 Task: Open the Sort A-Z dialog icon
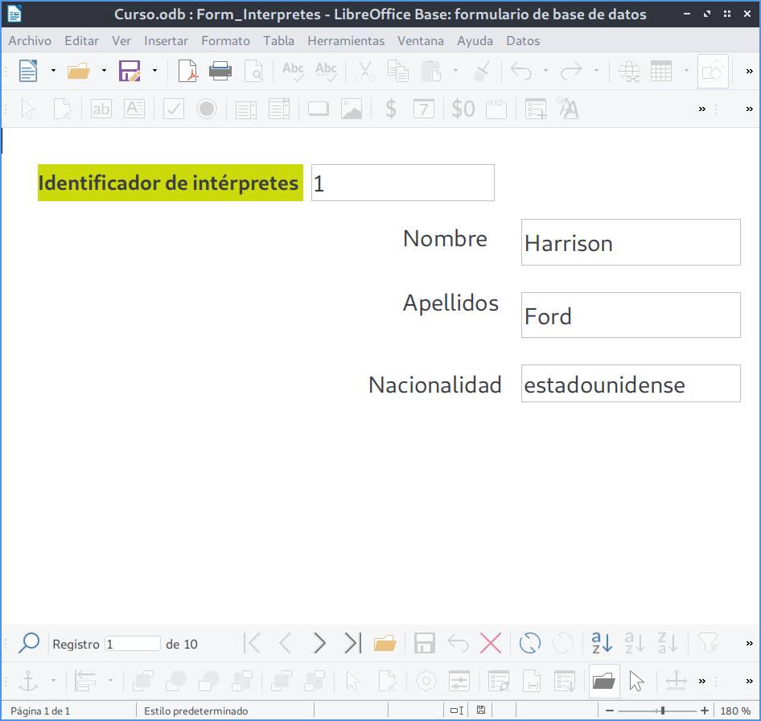(602, 643)
